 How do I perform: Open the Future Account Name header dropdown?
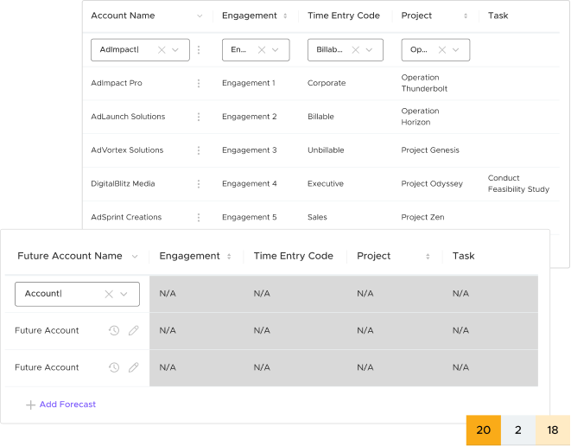coord(135,257)
